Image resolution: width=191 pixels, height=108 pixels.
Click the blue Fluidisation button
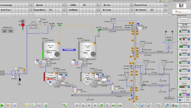click(x=69, y=49)
